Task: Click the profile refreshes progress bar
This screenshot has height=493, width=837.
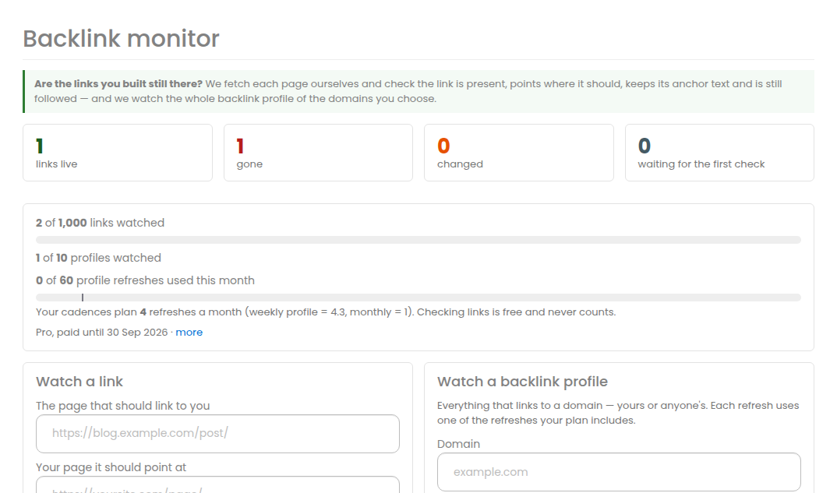Action: (418, 298)
